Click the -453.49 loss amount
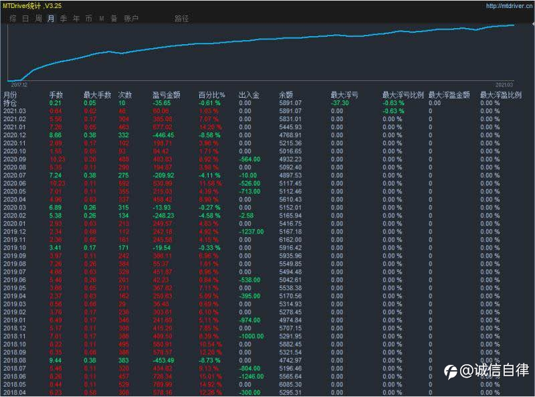 tap(163, 360)
